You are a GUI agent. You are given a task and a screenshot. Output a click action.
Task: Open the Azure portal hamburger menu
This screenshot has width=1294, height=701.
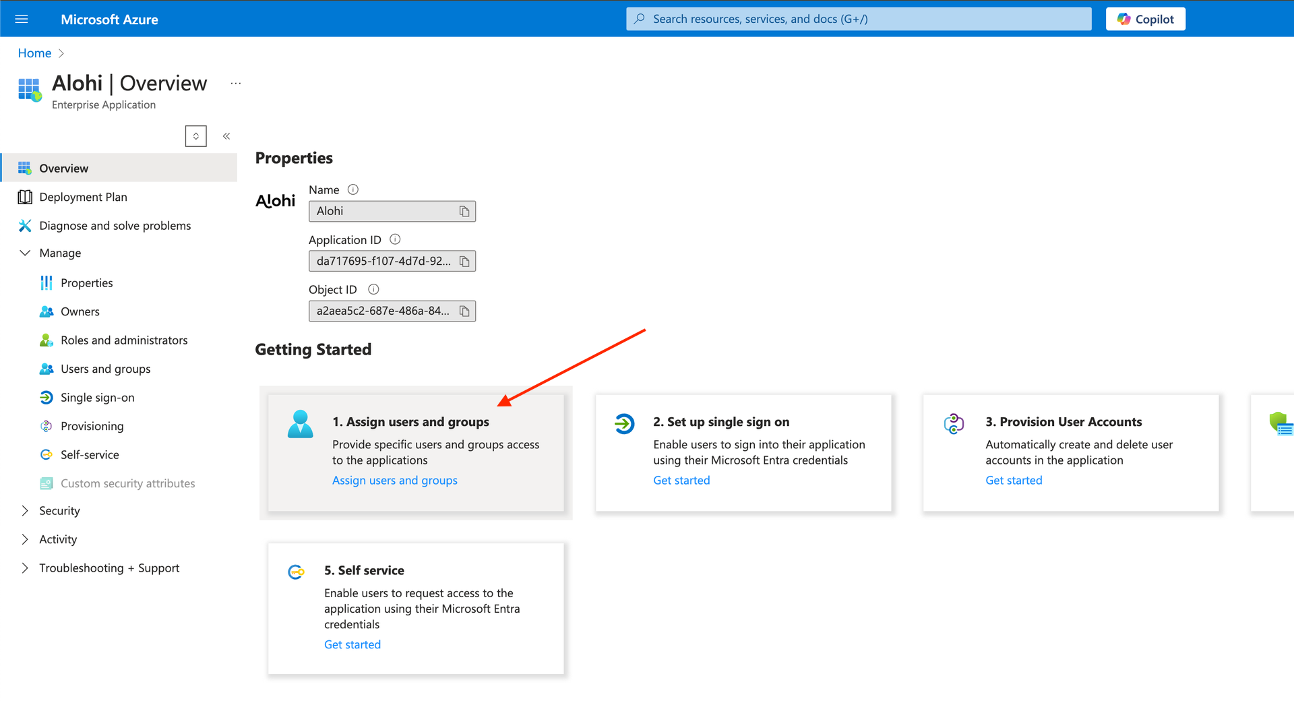(x=22, y=19)
